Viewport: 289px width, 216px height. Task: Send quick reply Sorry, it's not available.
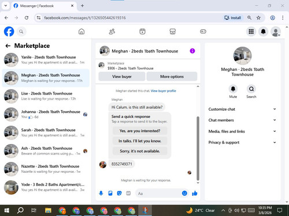[x=140, y=151]
